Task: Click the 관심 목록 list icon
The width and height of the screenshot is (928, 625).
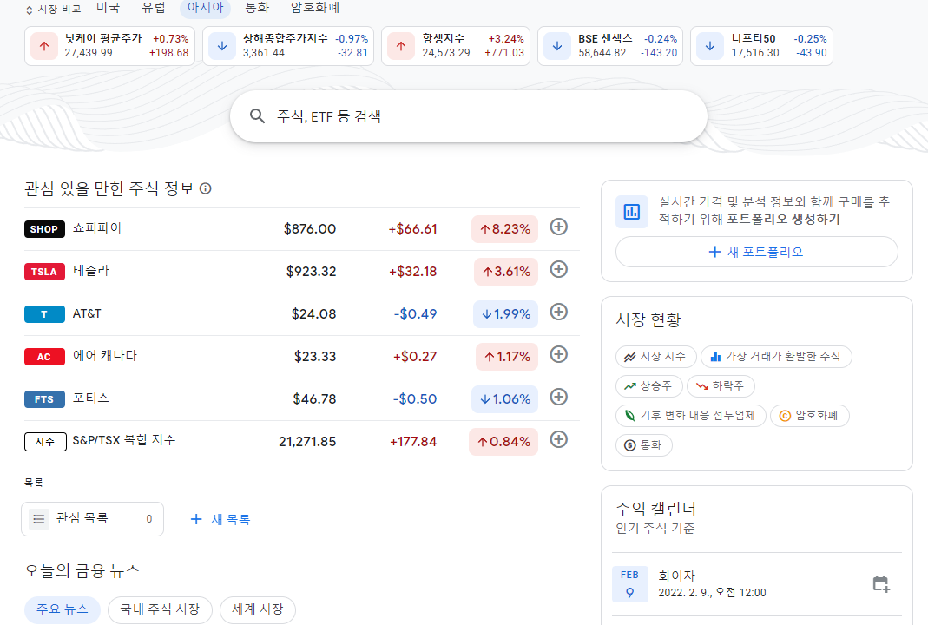Action: 39,519
